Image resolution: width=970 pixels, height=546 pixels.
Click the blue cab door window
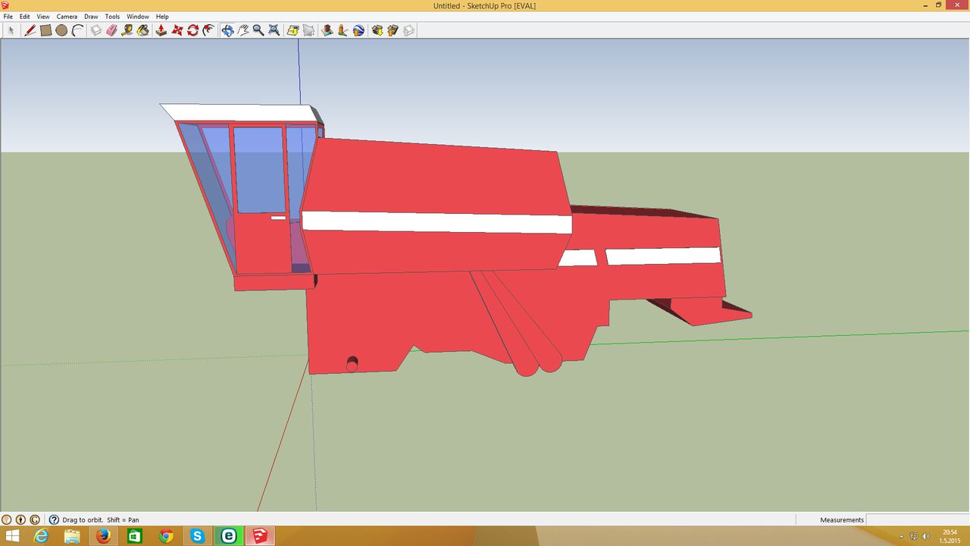click(x=258, y=169)
